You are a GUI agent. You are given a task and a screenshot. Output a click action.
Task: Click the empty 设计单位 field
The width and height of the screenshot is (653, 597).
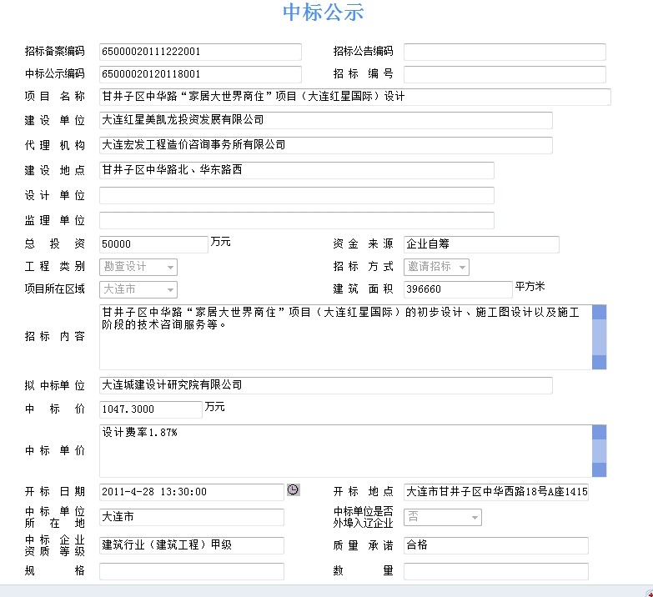(x=297, y=195)
